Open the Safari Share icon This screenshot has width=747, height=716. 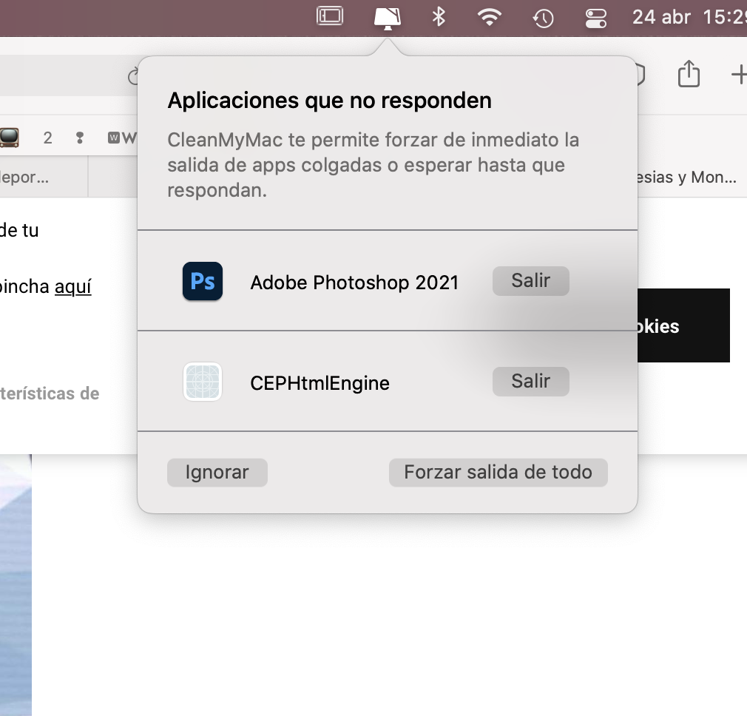689,74
